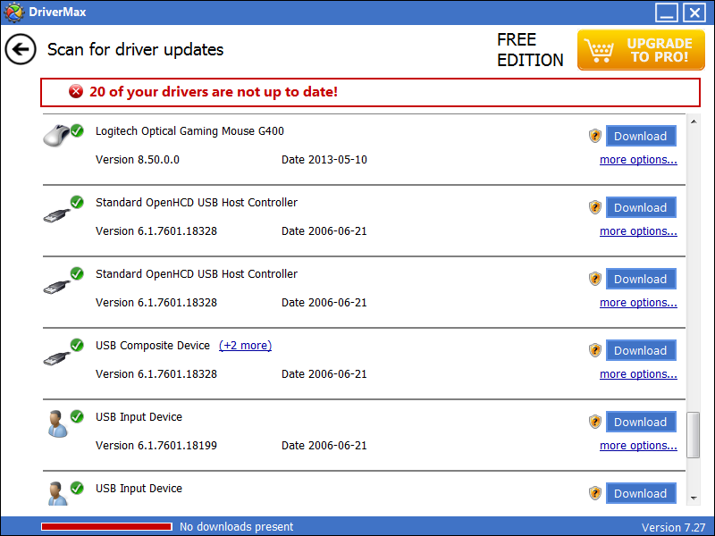Download driver for USB Input Device version 6.1.7601.18199
The image size is (715, 536).
(641, 422)
